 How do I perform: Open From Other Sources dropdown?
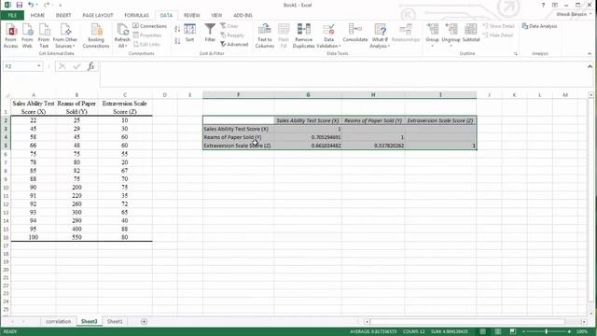click(x=64, y=35)
